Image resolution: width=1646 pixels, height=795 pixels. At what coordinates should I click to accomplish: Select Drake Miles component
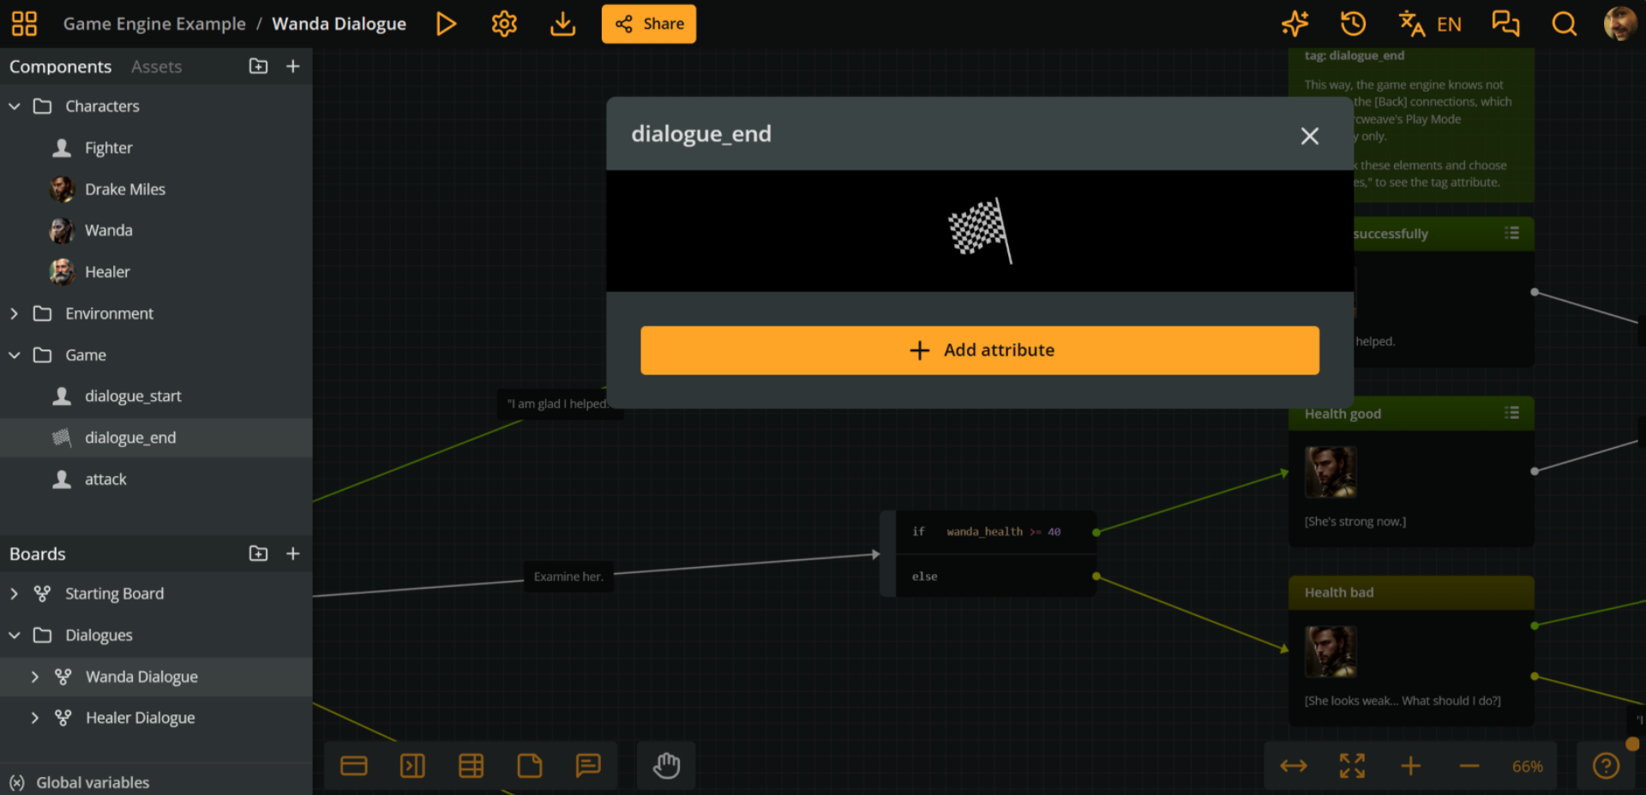(x=156, y=189)
